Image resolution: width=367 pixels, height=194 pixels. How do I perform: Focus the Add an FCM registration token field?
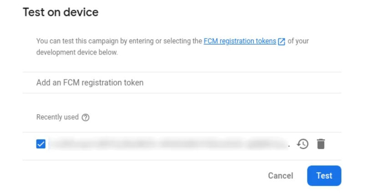click(x=182, y=83)
